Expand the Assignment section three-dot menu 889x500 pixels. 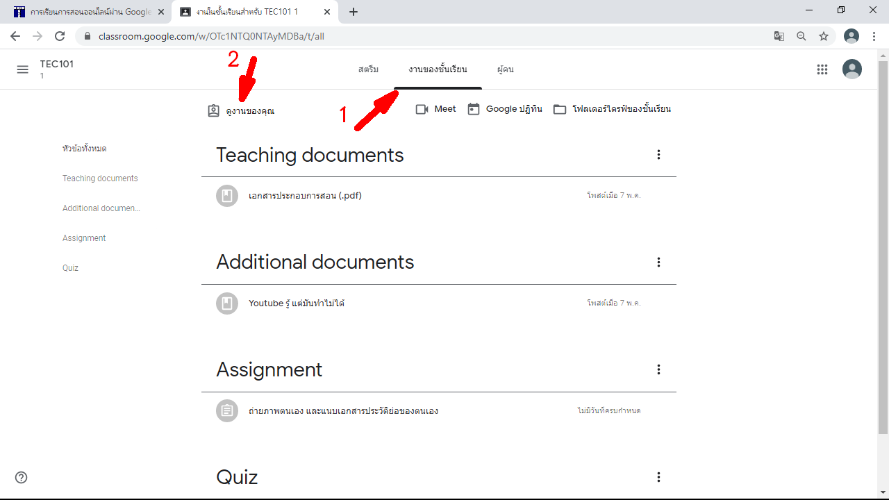click(x=658, y=370)
